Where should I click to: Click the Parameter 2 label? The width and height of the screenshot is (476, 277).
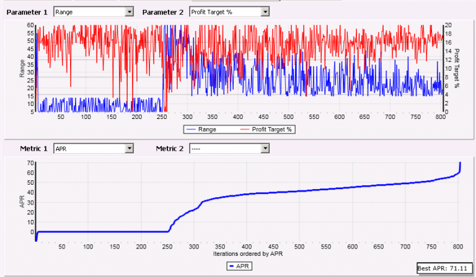tap(163, 11)
